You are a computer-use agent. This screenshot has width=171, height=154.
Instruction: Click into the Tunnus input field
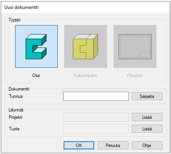[96, 96]
